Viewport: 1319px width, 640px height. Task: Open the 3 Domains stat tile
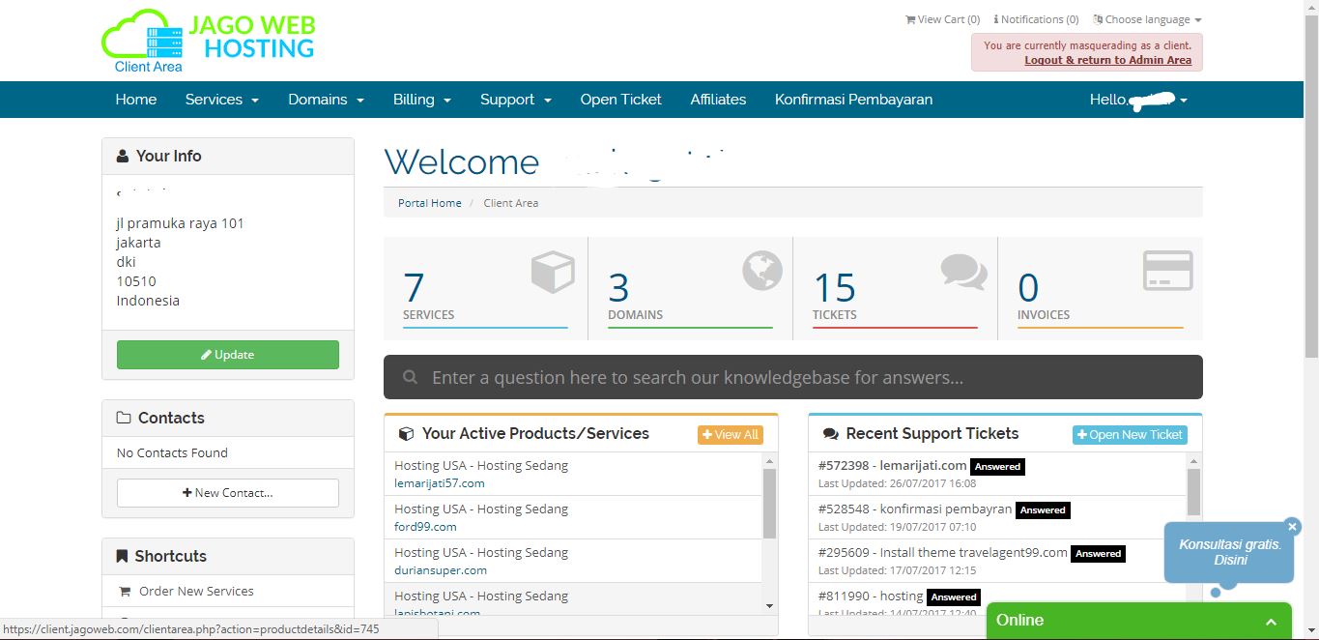pyautogui.click(x=690, y=288)
